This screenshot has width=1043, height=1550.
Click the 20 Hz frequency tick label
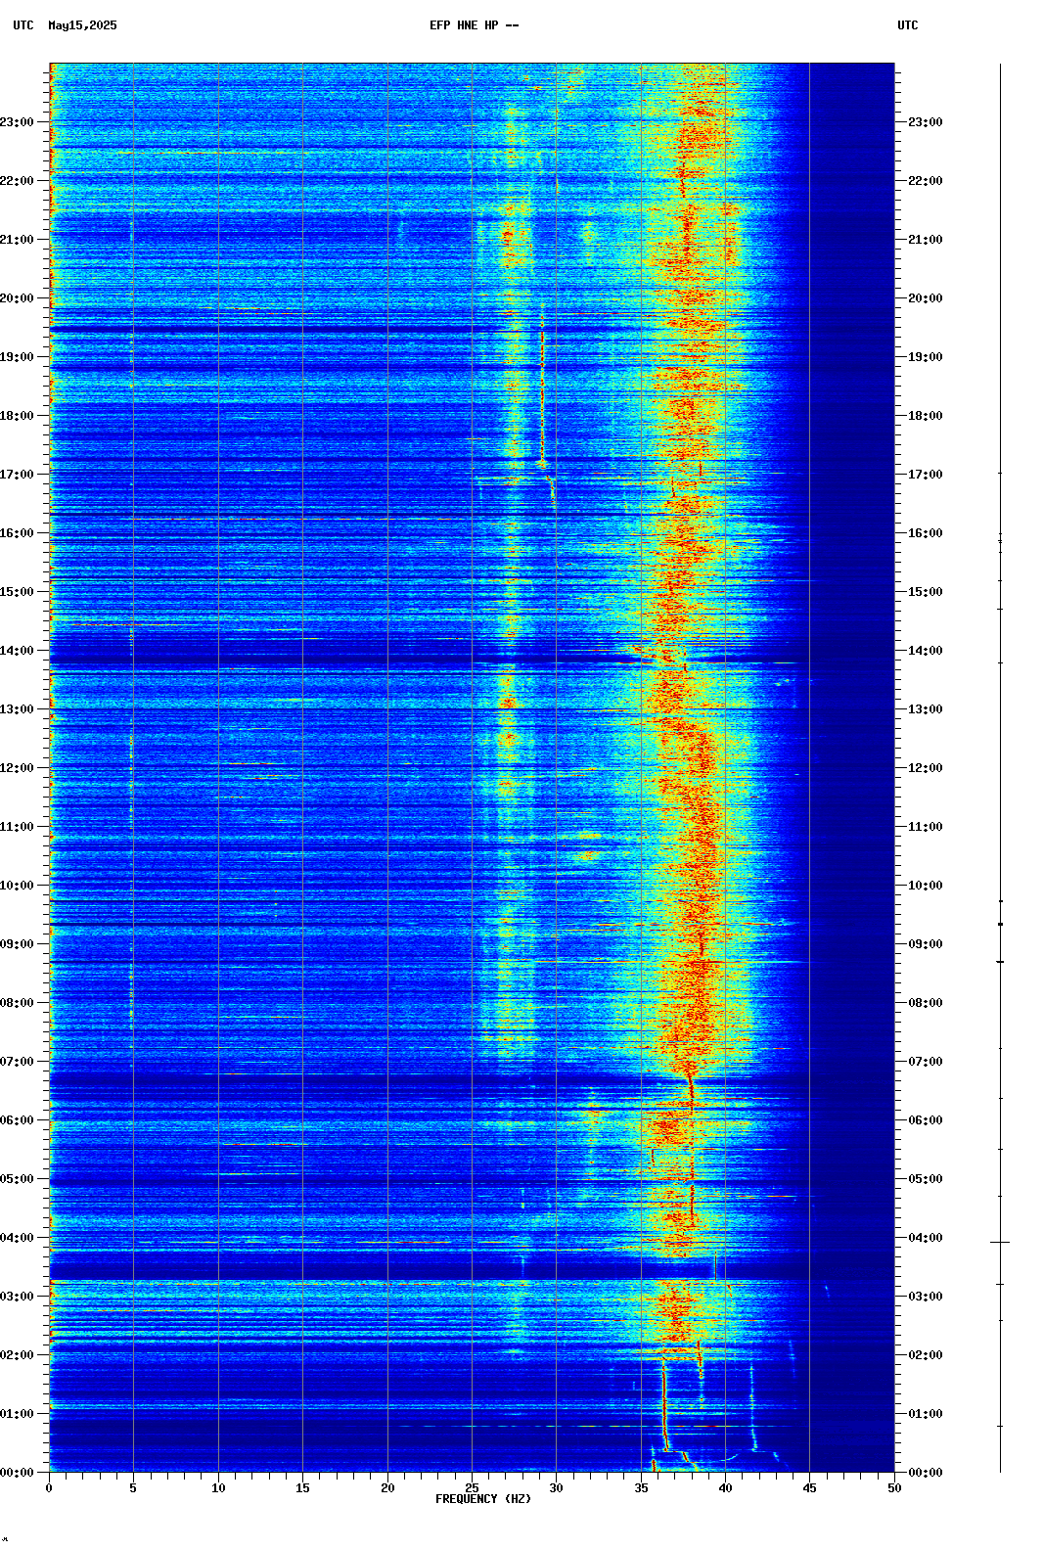(387, 1488)
